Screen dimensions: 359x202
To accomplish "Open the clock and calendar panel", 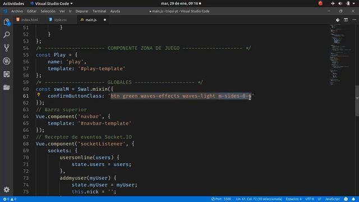I will tap(181, 3).
